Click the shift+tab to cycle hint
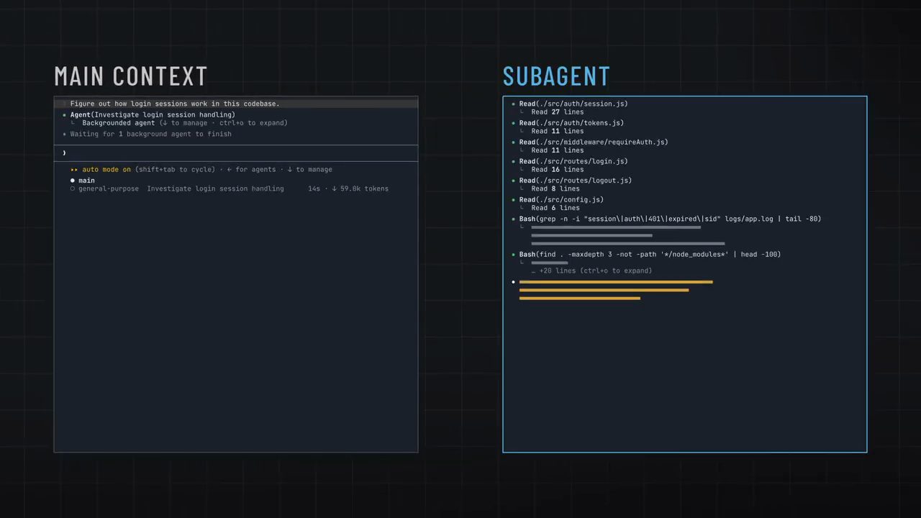 click(x=175, y=170)
